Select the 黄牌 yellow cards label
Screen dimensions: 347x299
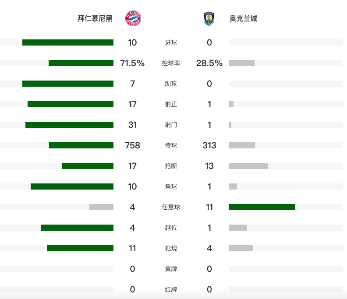pyautogui.click(x=171, y=269)
